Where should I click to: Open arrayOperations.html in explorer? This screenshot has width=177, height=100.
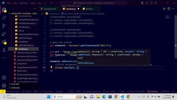pos(27,67)
